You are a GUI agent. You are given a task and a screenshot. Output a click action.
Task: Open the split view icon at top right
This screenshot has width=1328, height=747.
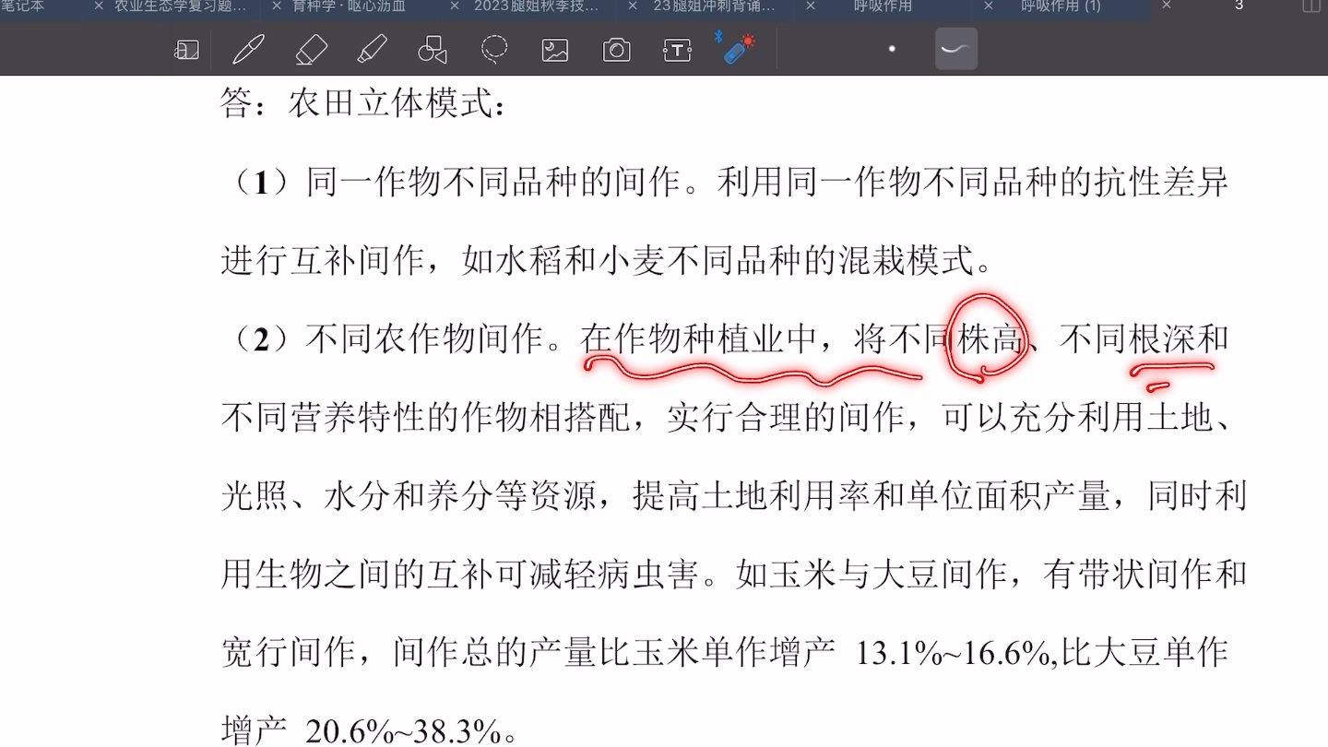(x=1310, y=6)
